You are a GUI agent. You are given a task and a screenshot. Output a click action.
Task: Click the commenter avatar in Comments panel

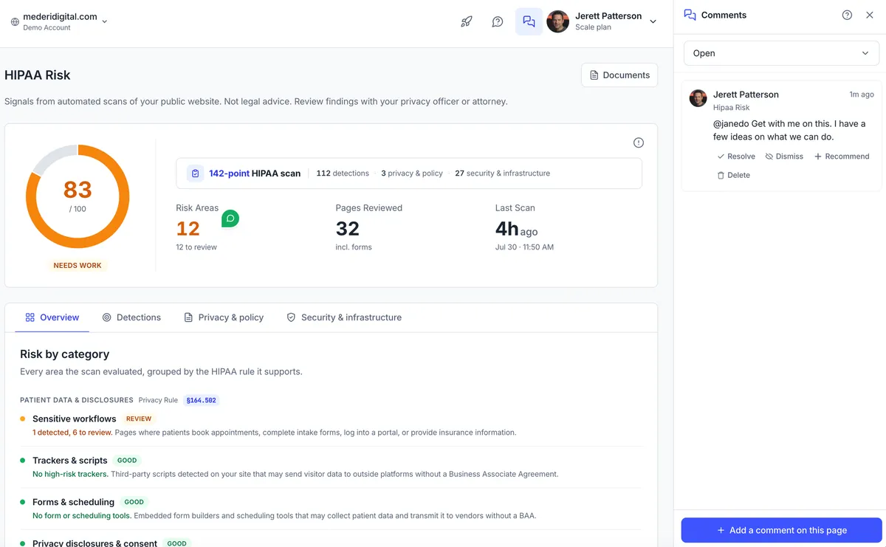698,98
